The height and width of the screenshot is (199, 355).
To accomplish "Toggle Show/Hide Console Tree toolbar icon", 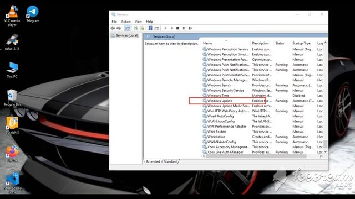I will (128, 28).
